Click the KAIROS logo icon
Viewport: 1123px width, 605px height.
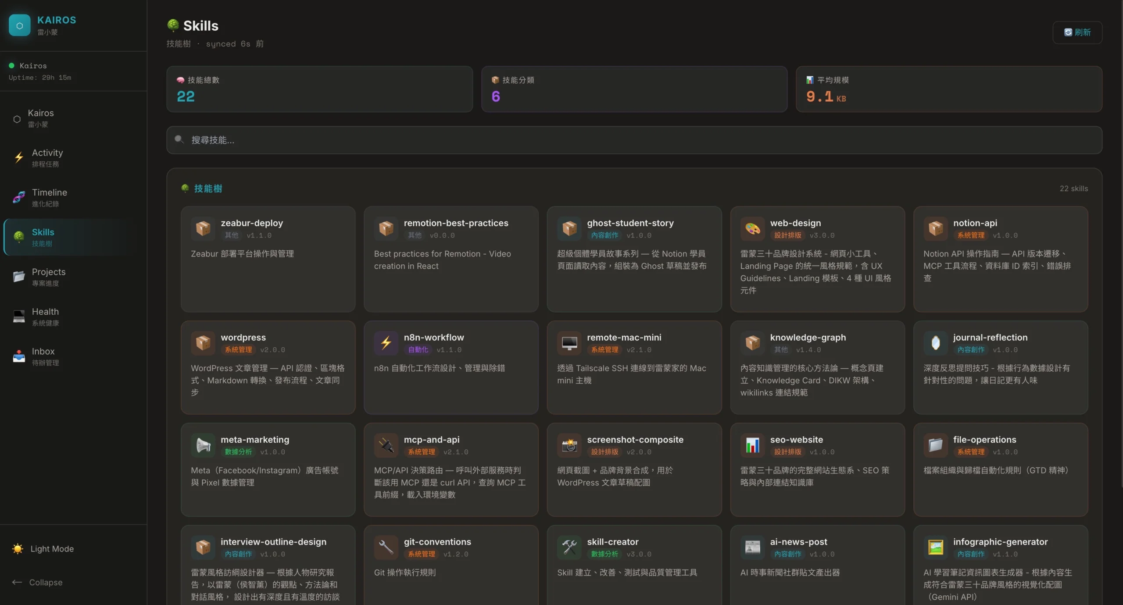19,25
